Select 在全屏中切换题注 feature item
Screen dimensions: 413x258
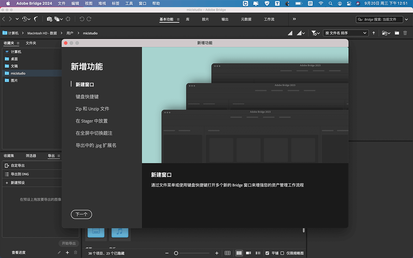(94, 133)
